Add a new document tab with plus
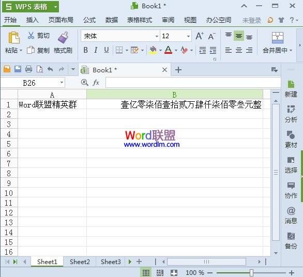 [178, 70]
